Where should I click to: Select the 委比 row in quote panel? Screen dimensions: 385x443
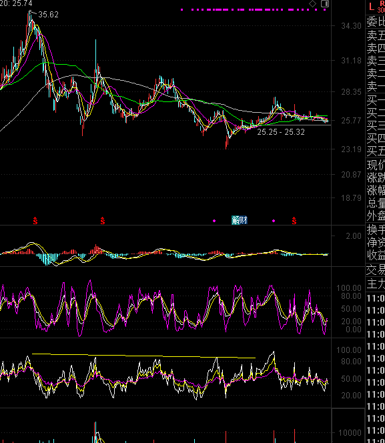tap(376, 21)
